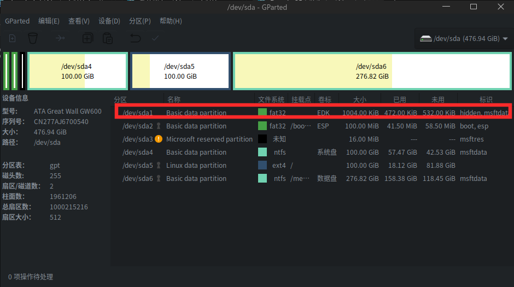Click the serial number CN277AJ6700540

tap(61, 121)
